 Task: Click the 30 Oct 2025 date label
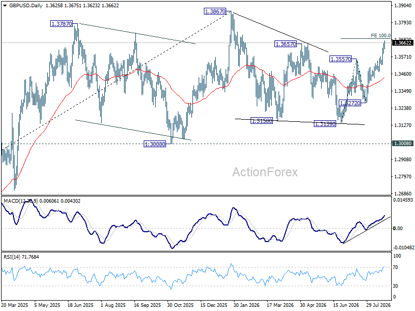[x=181, y=305]
